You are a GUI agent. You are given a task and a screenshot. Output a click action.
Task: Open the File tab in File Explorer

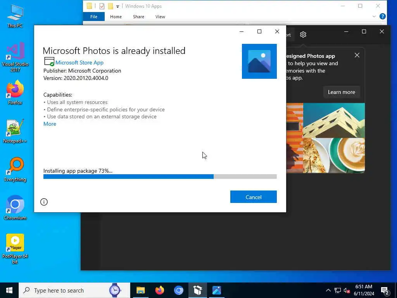(94, 17)
